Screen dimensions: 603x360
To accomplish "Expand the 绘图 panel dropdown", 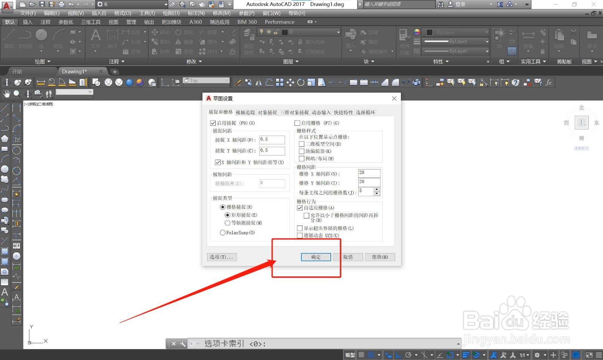I will 43,61.
